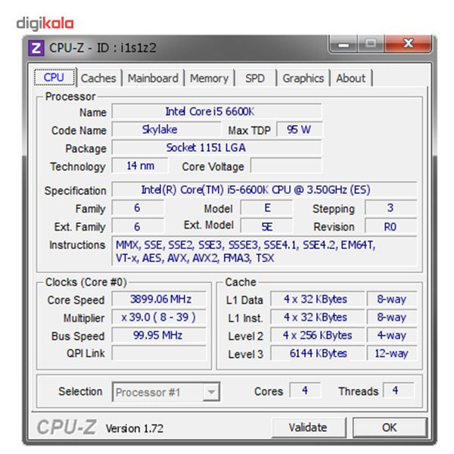Click the Model value E
454x454 pixels.
[x=266, y=208]
